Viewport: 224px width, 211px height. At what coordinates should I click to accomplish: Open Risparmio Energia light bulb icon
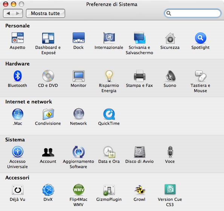(x=109, y=76)
